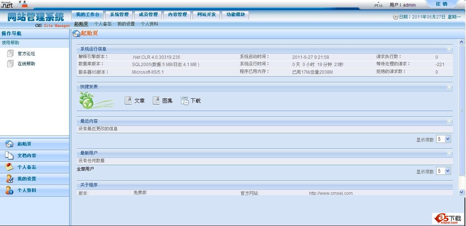The image size is (466, 226).
Task: Open the 官方论坛 link
Action: [26, 54]
